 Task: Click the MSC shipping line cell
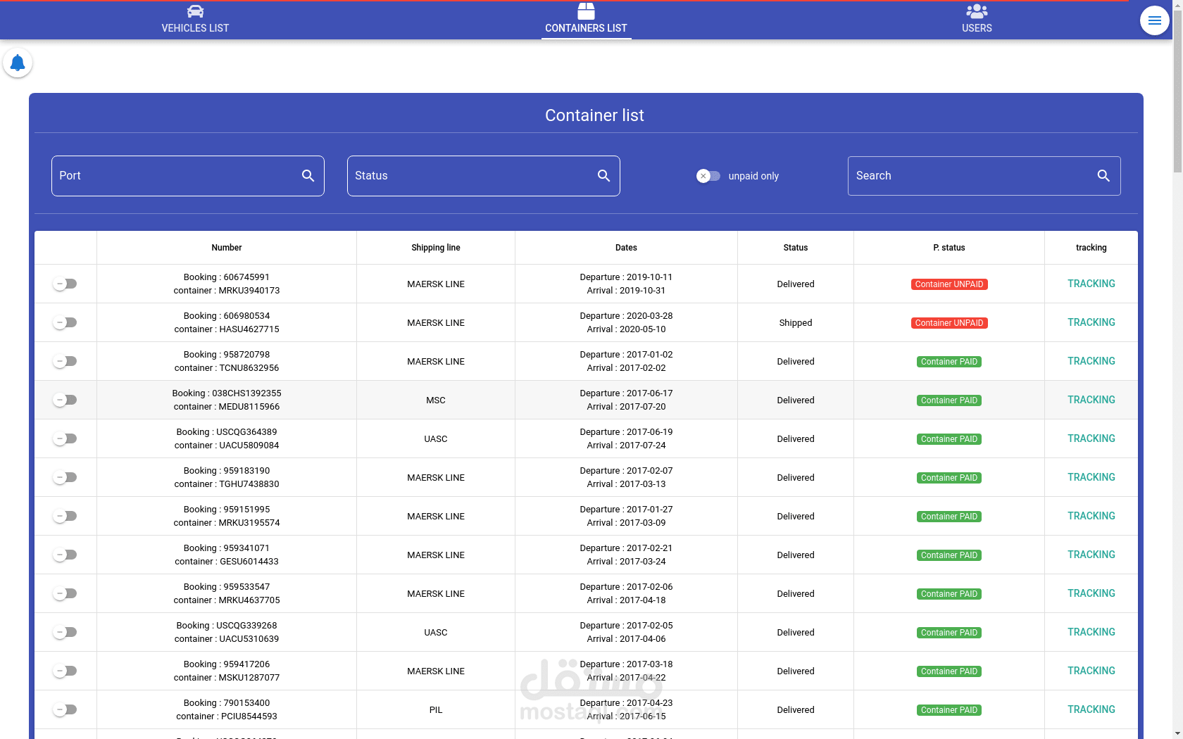pos(436,400)
